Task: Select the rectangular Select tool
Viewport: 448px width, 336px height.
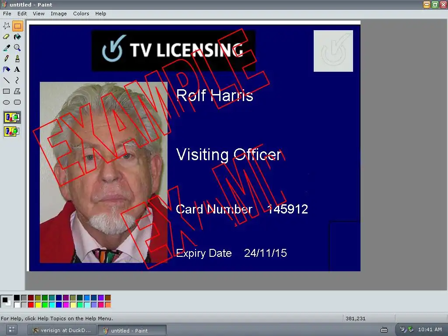Action: point(17,26)
